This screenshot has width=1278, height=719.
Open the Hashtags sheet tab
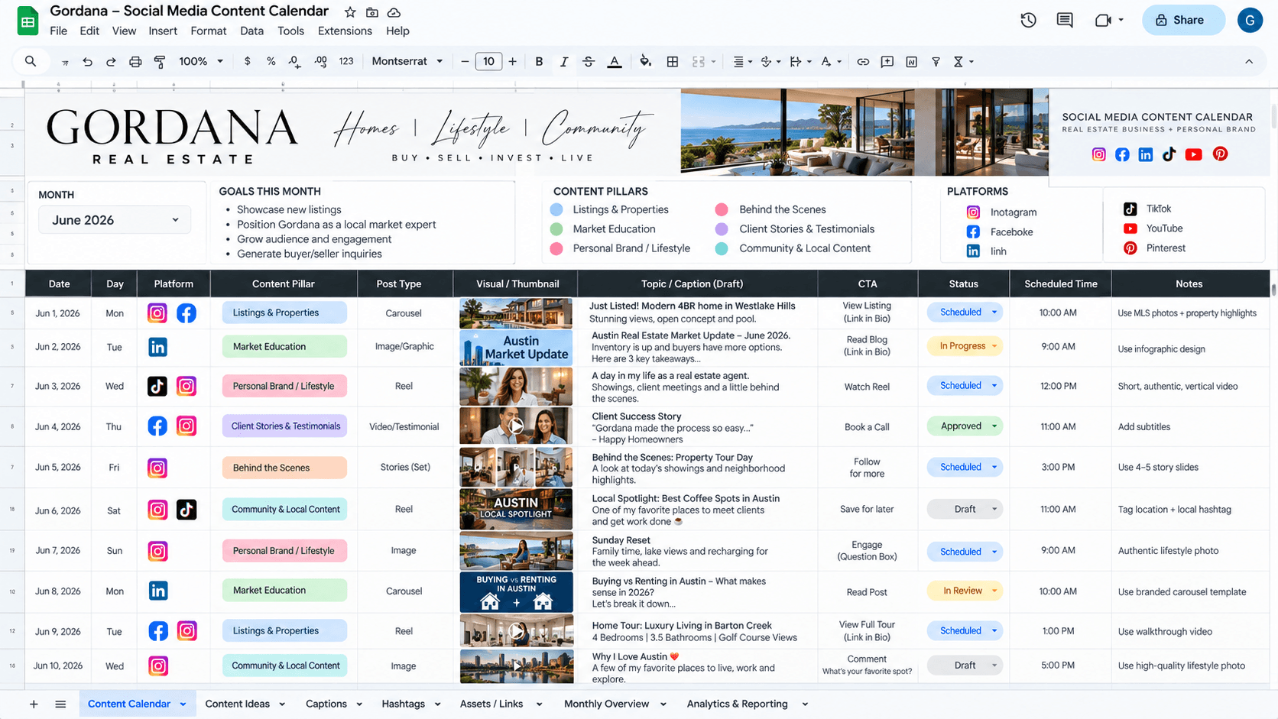coord(404,704)
